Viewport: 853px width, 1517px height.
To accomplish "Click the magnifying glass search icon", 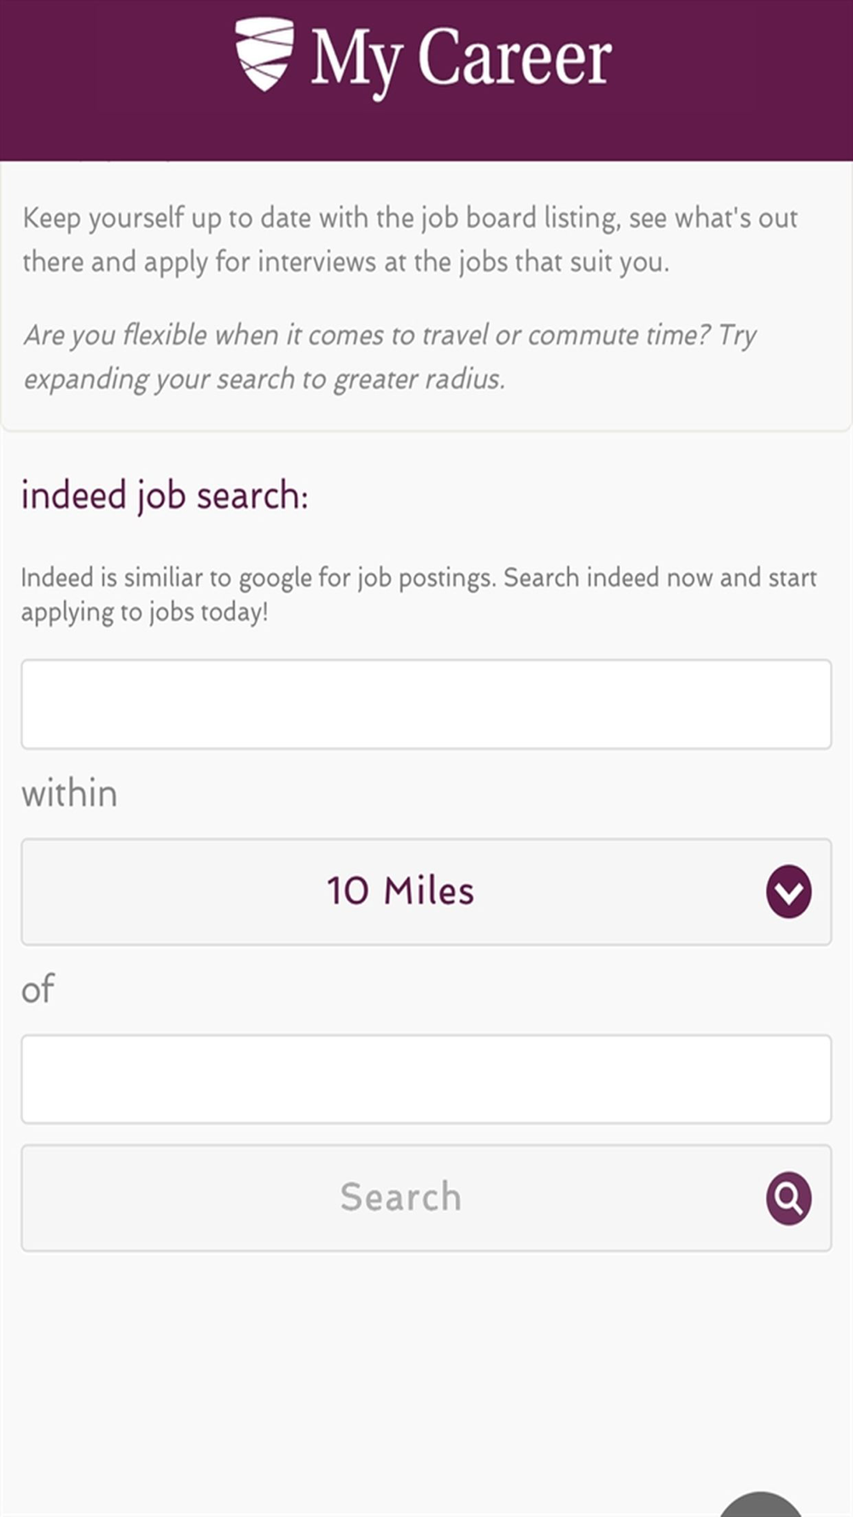I will 788,1198.
